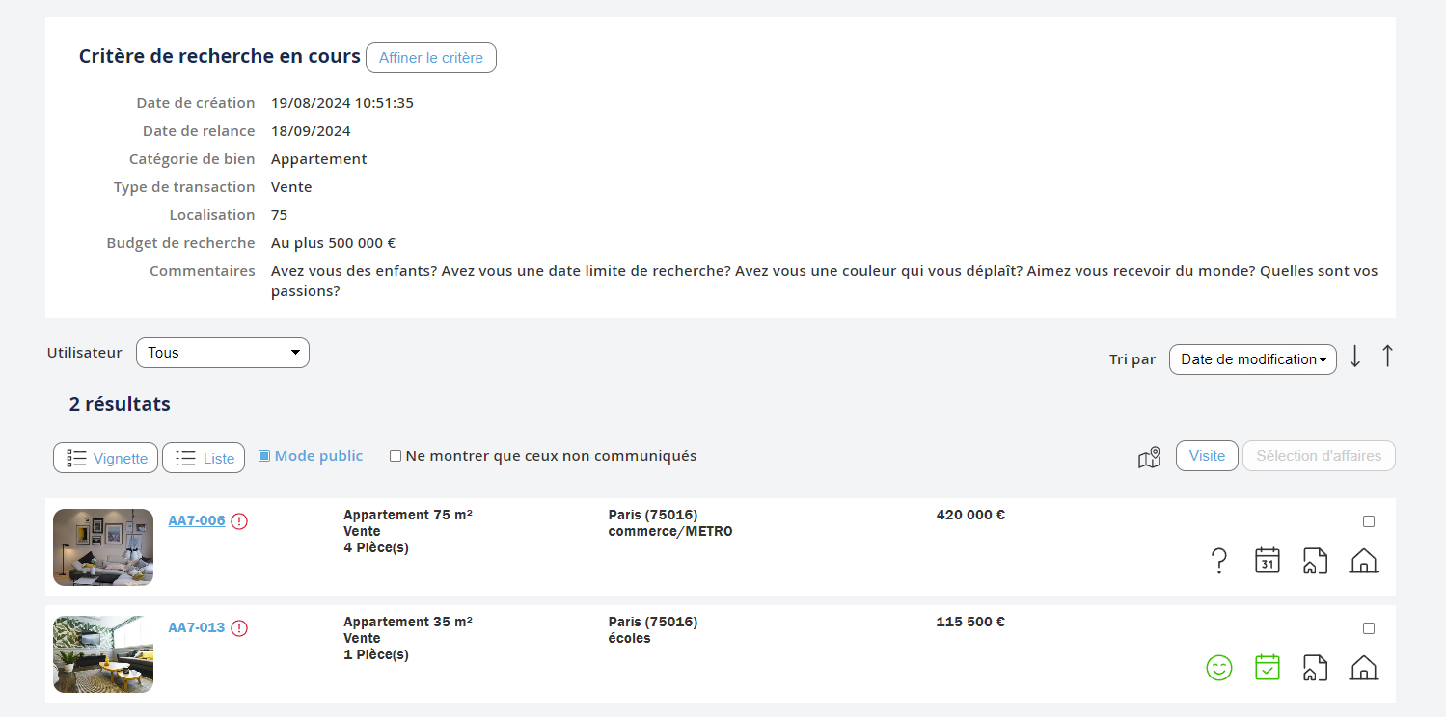Click the red alert icon next to AA7-006
This screenshot has width=1446, height=717.
tap(239, 521)
